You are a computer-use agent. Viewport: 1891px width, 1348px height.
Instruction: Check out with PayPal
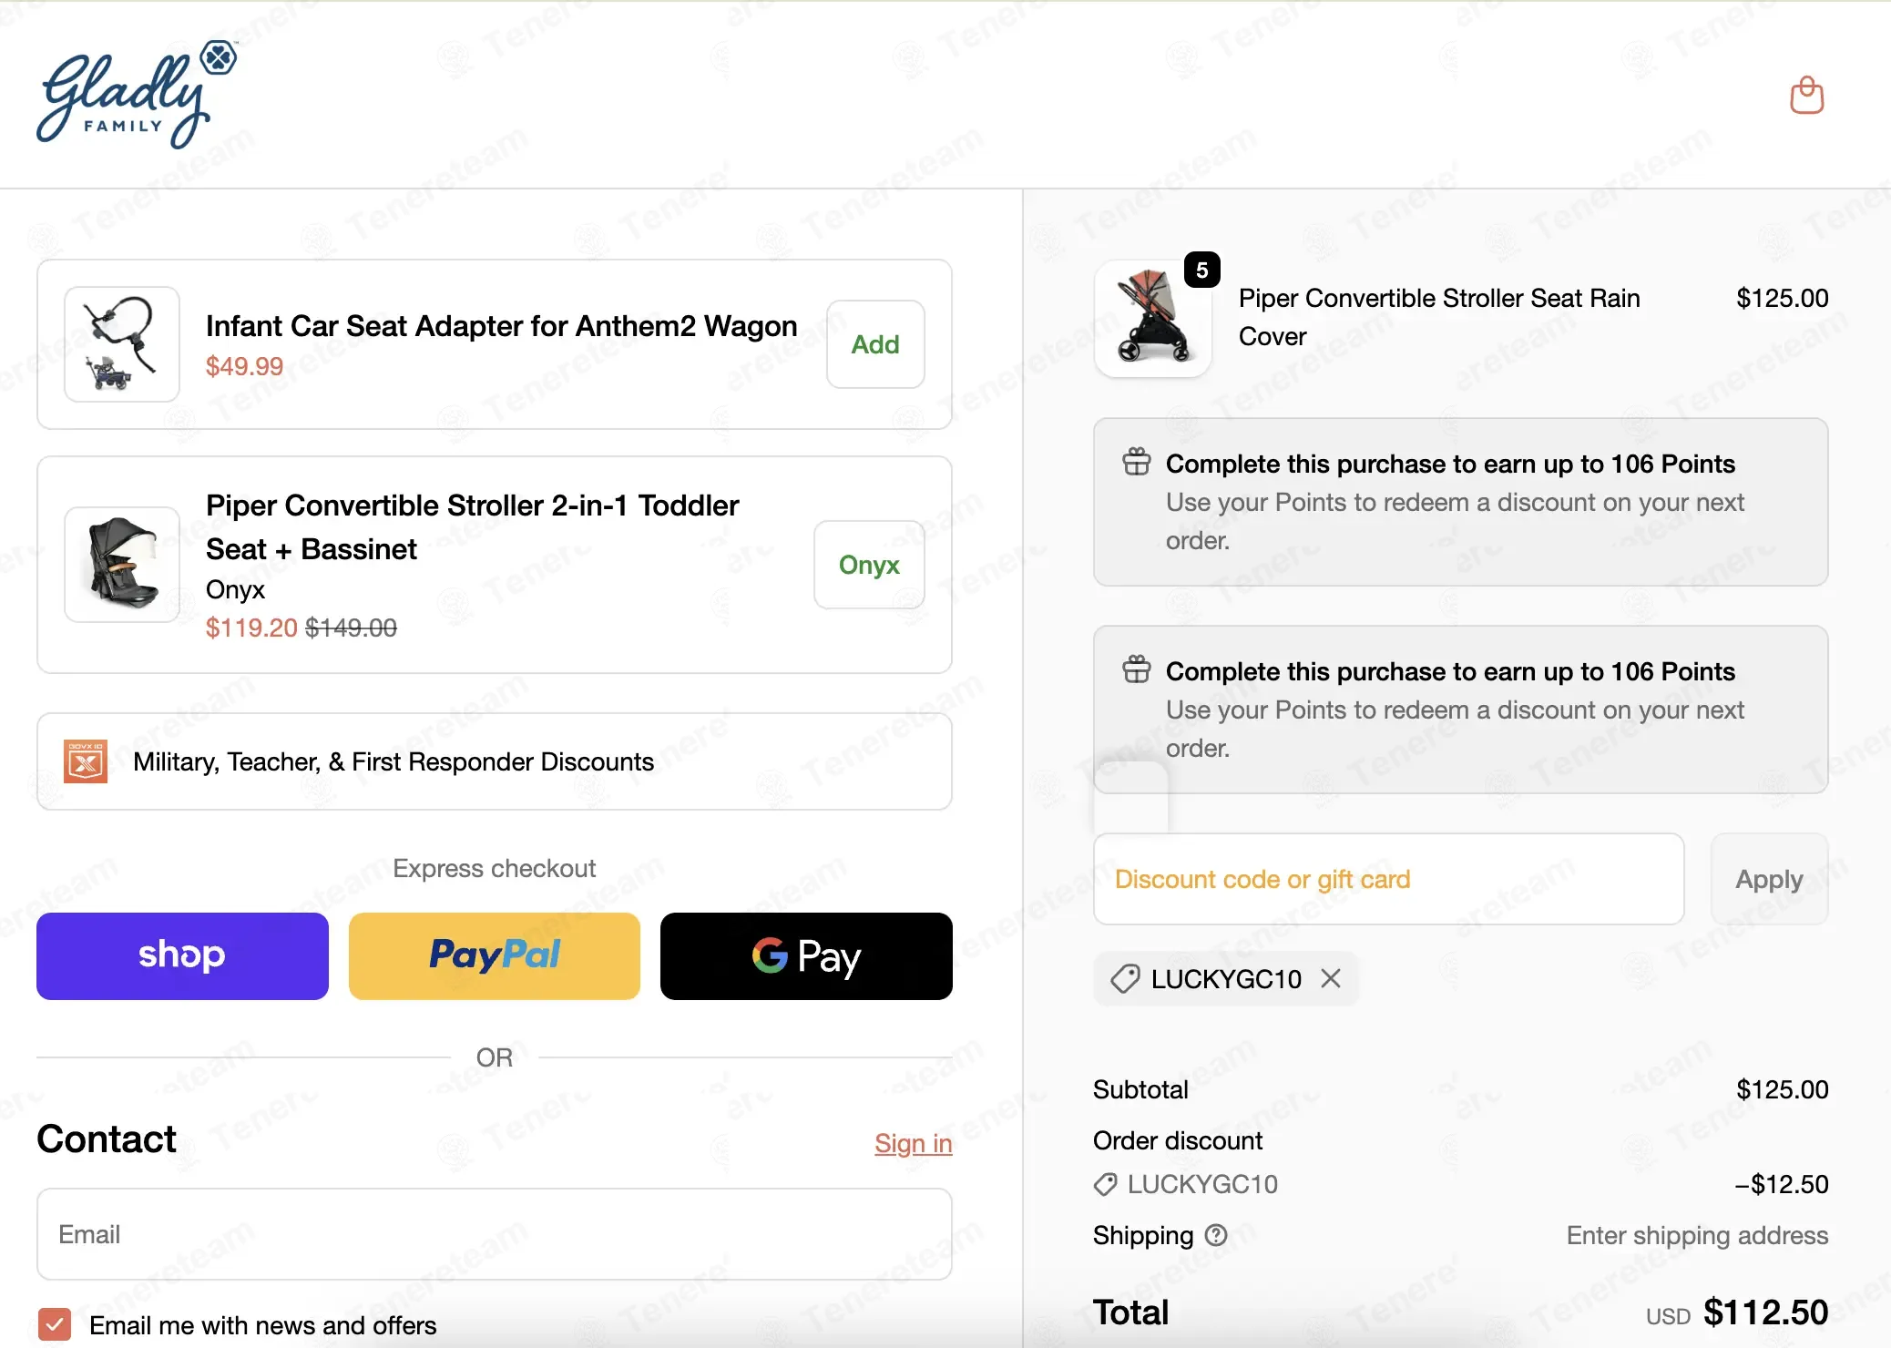pyautogui.click(x=495, y=955)
